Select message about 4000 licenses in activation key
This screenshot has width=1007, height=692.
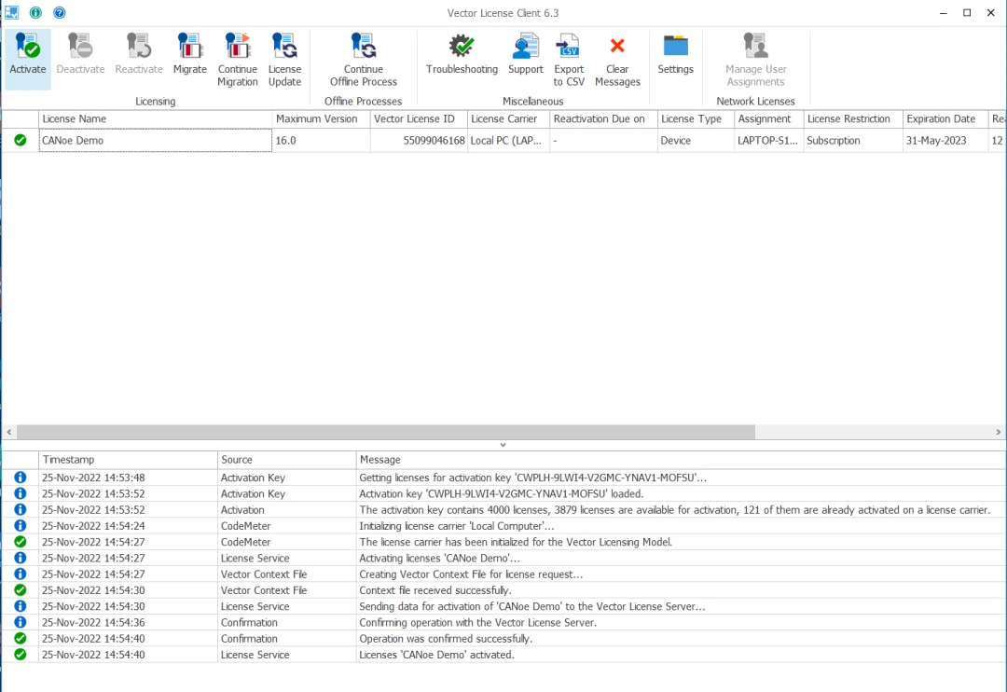click(x=675, y=509)
